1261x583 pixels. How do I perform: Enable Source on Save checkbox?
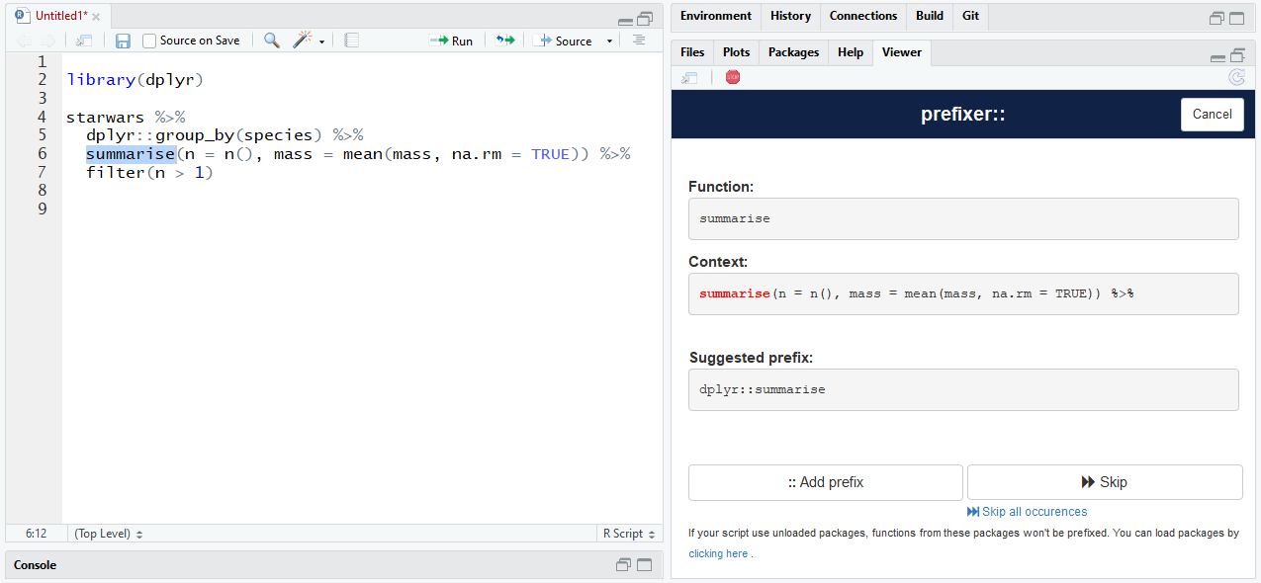[149, 41]
